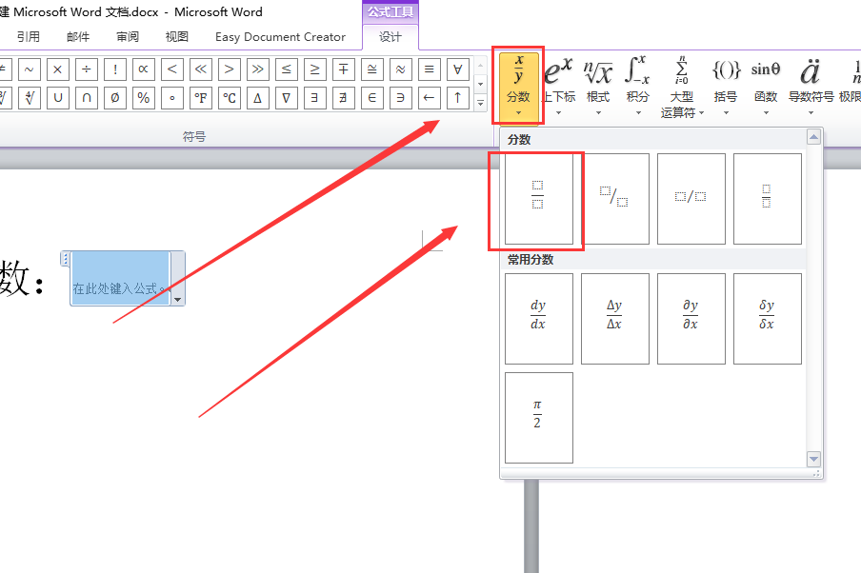
Task: Click the fraction gallery scroll-down arrow
Action: (x=813, y=459)
